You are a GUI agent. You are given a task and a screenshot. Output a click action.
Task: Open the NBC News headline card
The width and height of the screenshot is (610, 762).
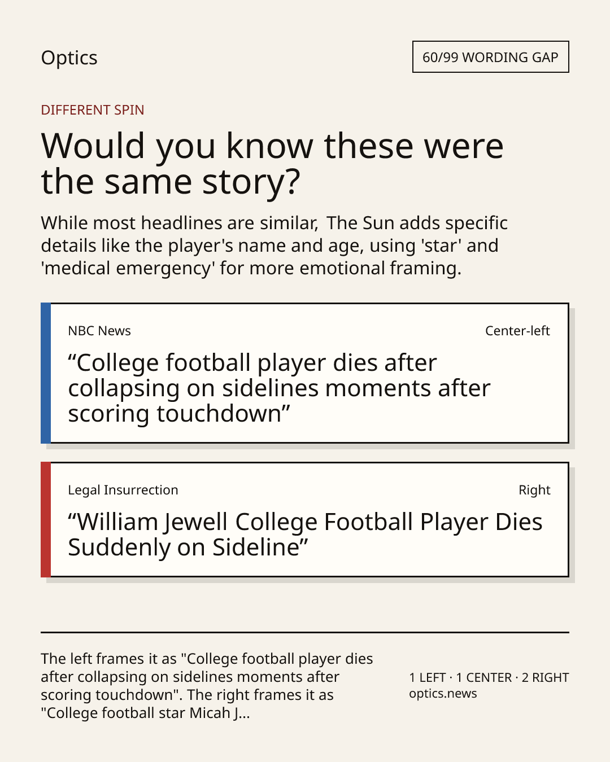(x=304, y=373)
